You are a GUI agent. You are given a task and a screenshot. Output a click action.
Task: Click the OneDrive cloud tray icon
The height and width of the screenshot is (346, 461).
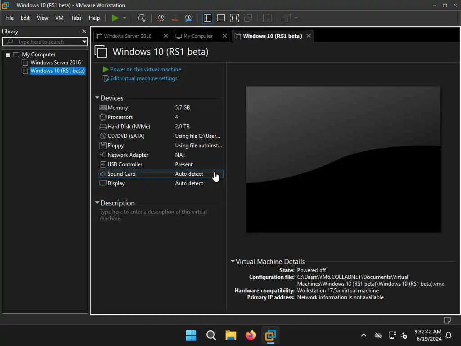(378, 335)
